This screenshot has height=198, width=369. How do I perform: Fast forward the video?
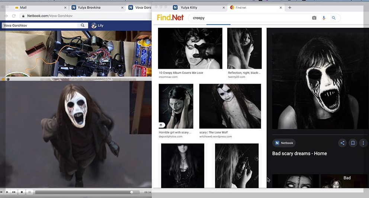tap(14, 192)
